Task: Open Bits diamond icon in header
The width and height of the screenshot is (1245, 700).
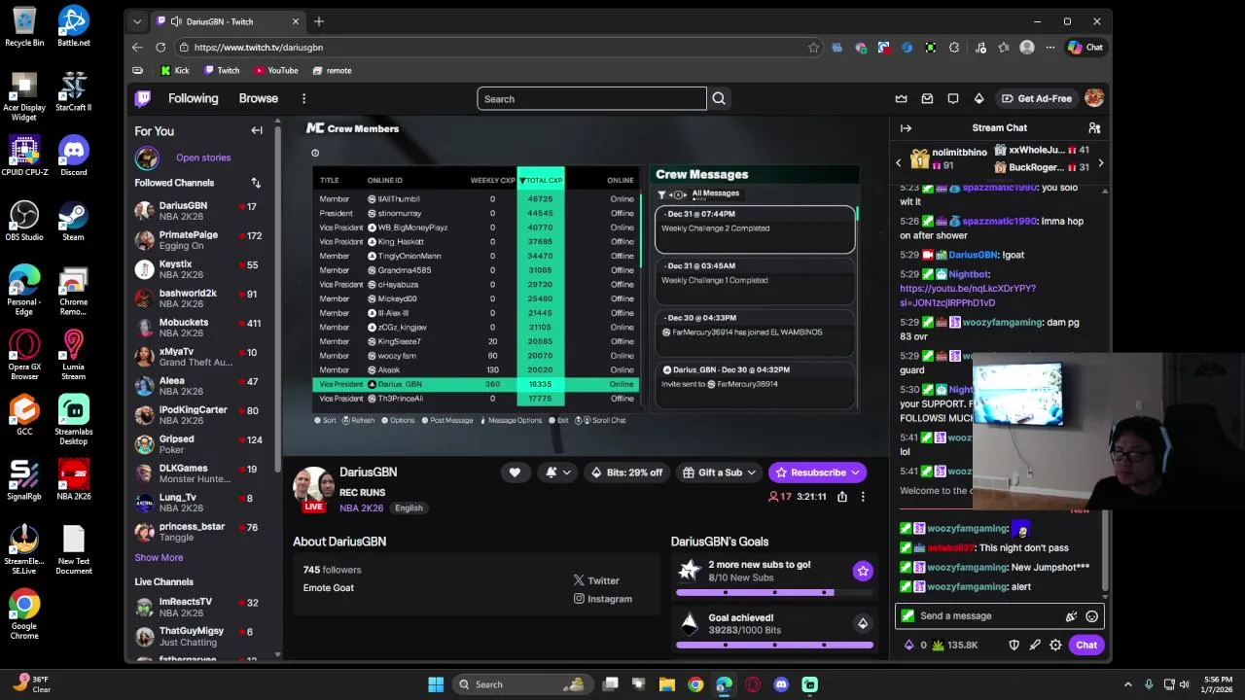Action: coord(978,98)
